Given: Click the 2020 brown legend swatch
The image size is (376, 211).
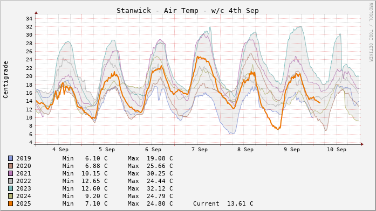Looking at the screenshot, I should [x=10, y=166].
